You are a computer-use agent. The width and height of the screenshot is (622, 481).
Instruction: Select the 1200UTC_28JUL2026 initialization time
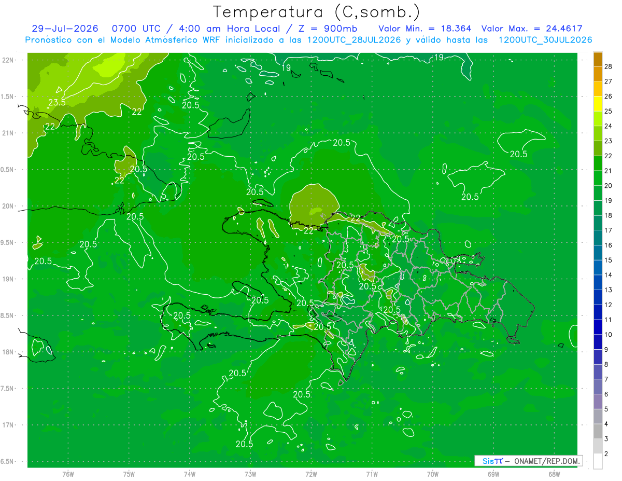click(354, 40)
